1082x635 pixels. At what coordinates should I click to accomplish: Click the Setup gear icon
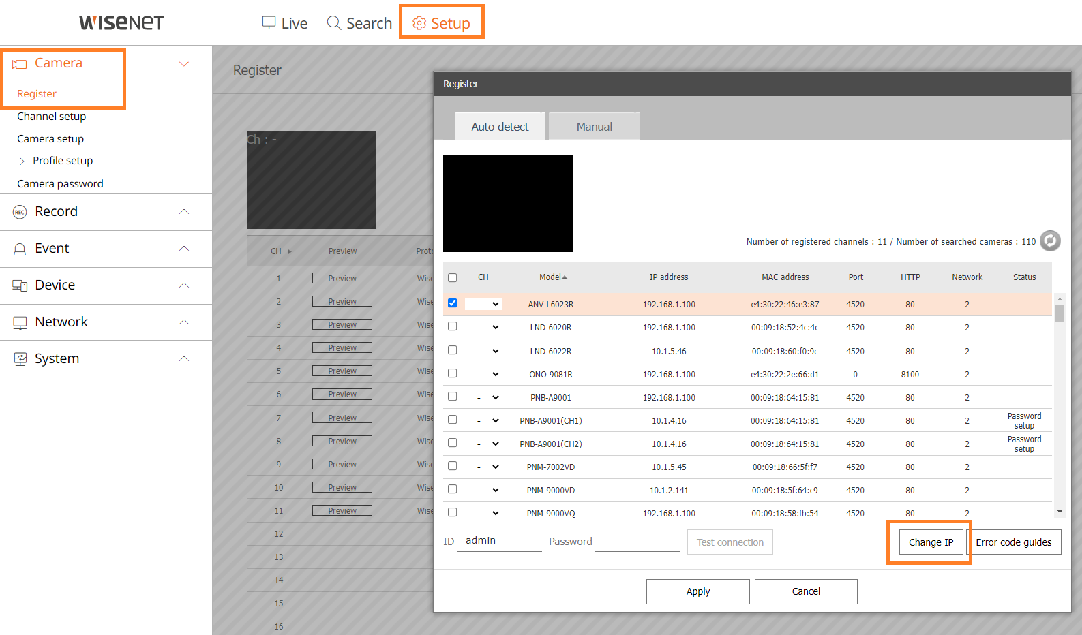tap(419, 23)
